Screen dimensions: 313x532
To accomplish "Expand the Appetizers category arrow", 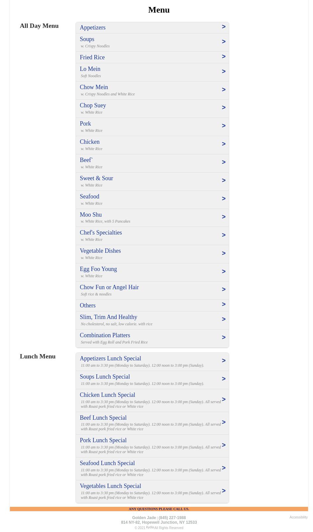I will (x=224, y=27).
